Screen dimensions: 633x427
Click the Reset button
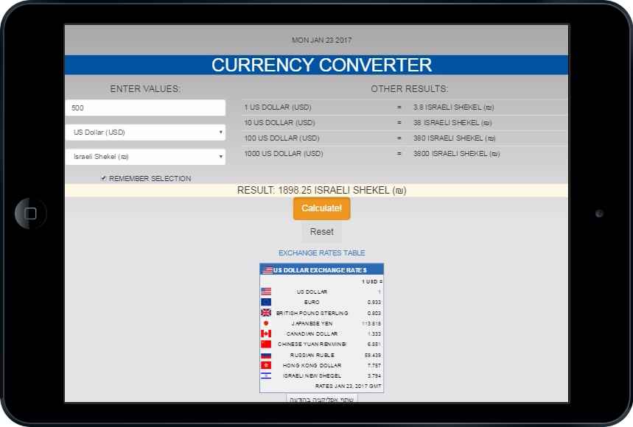pyautogui.click(x=322, y=232)
